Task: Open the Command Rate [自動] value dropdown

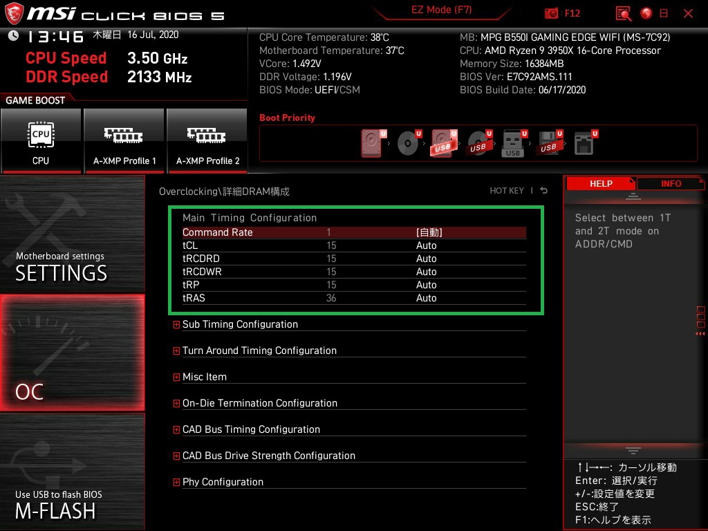Action: pos(429,232)
